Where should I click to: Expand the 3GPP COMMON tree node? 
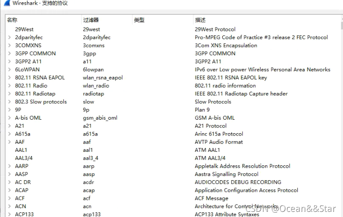point(9,54)
